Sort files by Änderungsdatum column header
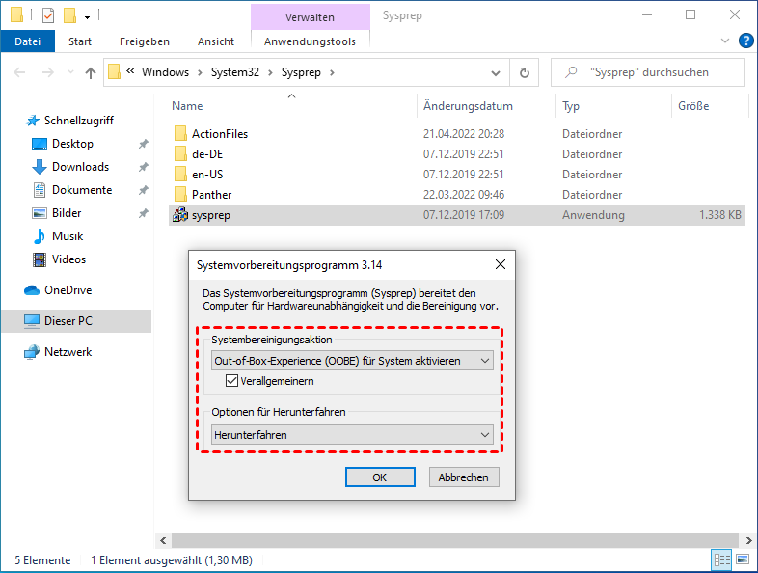 [x=469, y=106]
